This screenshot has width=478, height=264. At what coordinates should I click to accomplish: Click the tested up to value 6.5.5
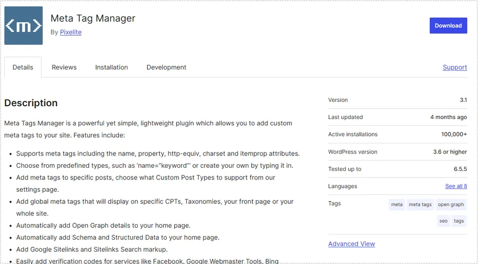[460, 169]
